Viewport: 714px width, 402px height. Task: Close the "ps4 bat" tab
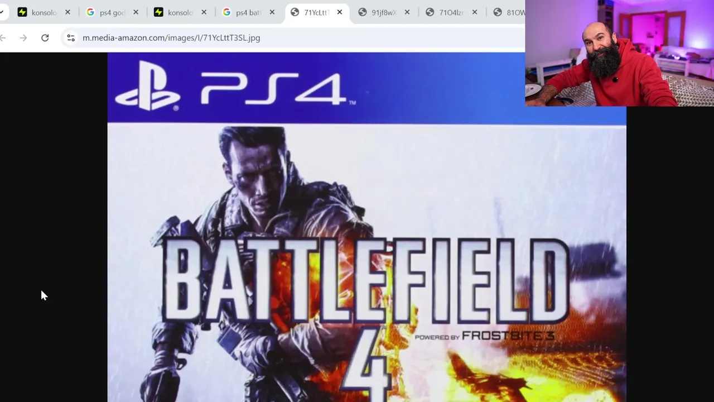click(272, 12)
